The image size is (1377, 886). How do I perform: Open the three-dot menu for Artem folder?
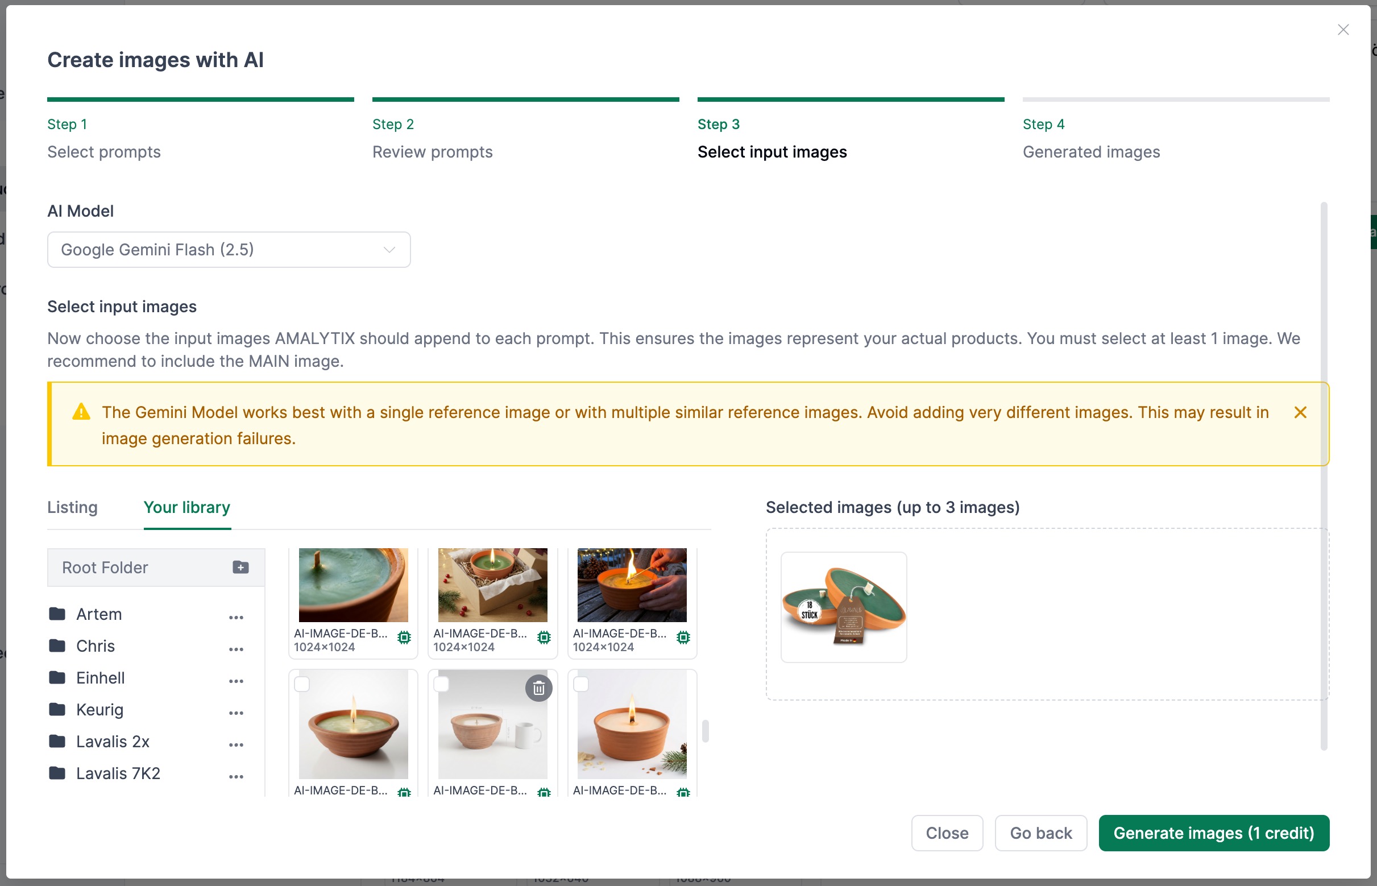coord(236,618)
